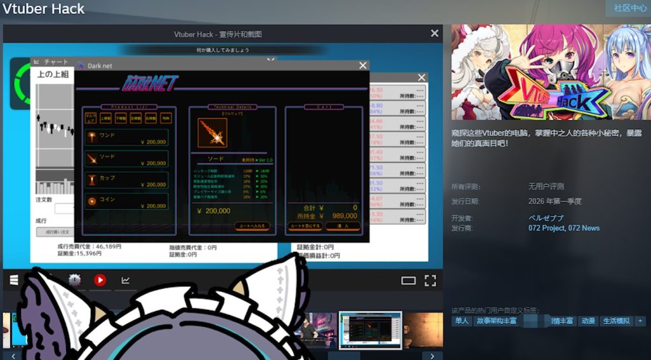The width and height of the screenshot is (651, 360).
Task: Click the 所持金 ¥989,000 balance text
Action: 327,216
